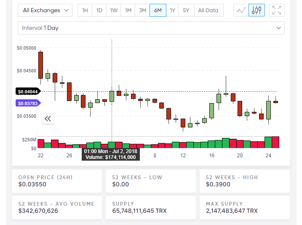302x225 pixels.
Task: Select the 1Y time range
Action: coord(172,11)
